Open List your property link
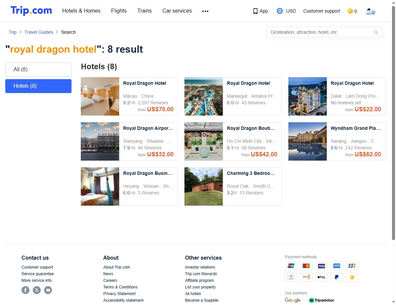396x305 pixels. pos(200,287)
